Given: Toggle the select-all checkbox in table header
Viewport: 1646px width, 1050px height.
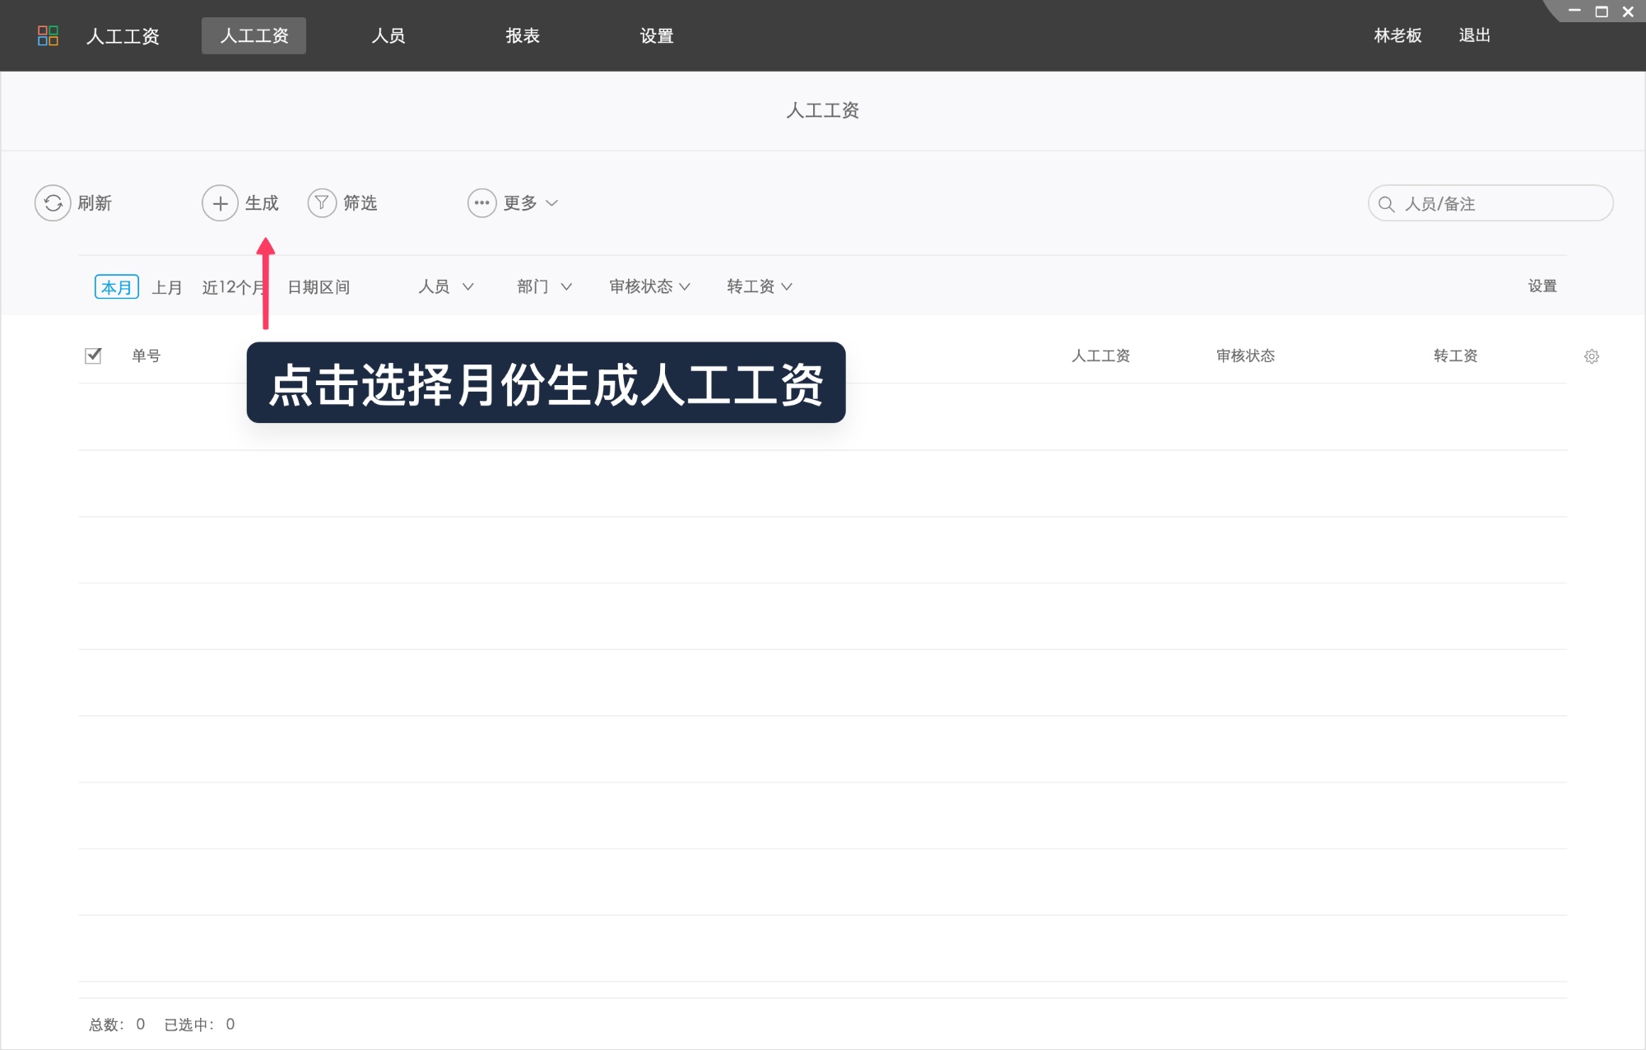Looking at the screenshot, I should point(93,355).
